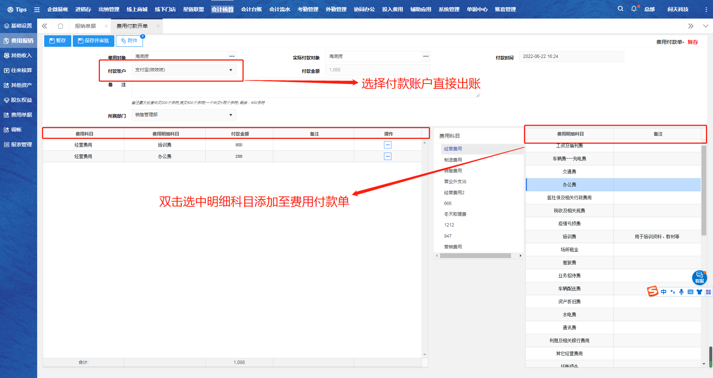Click the hamburger menu icon near Tips
Image resolution: width=713 pixels, height=378 pixels.
[x=36, y=9]
